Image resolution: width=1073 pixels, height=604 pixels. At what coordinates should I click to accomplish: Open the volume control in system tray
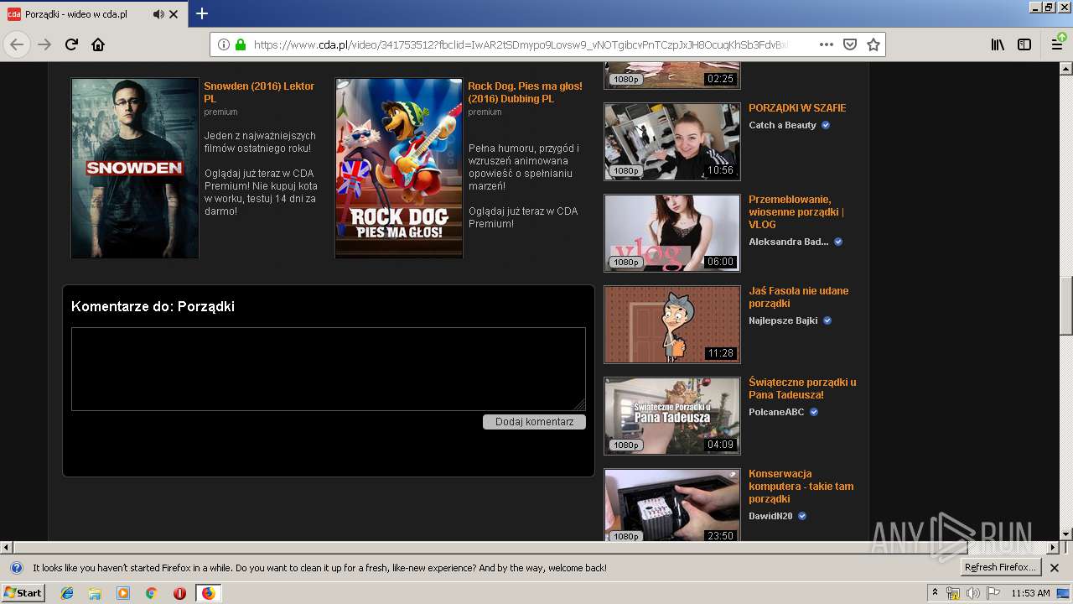(972, 593)
